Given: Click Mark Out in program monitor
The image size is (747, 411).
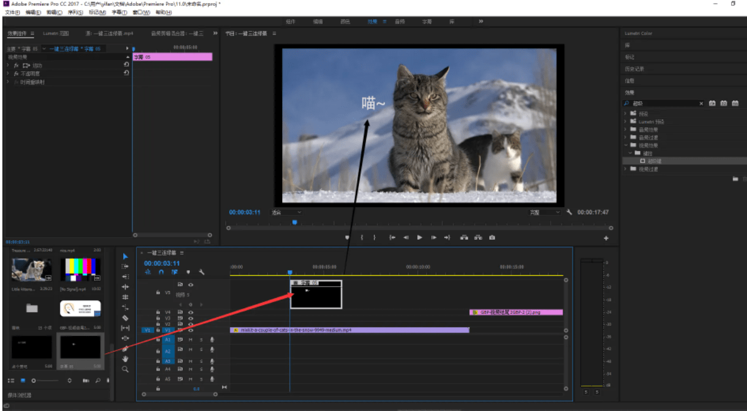Looking at the screenshot, I should pos(374,237).
